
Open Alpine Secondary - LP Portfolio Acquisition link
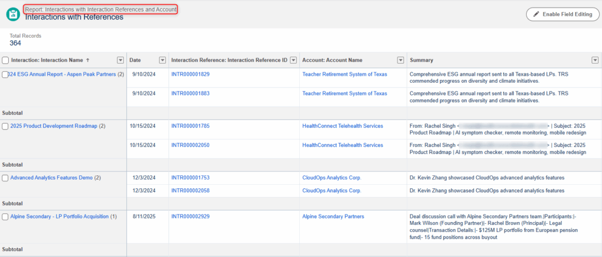click(60, 216)
